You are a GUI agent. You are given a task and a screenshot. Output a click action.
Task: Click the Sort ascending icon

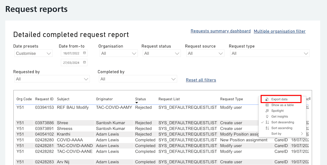click(267, 128)
